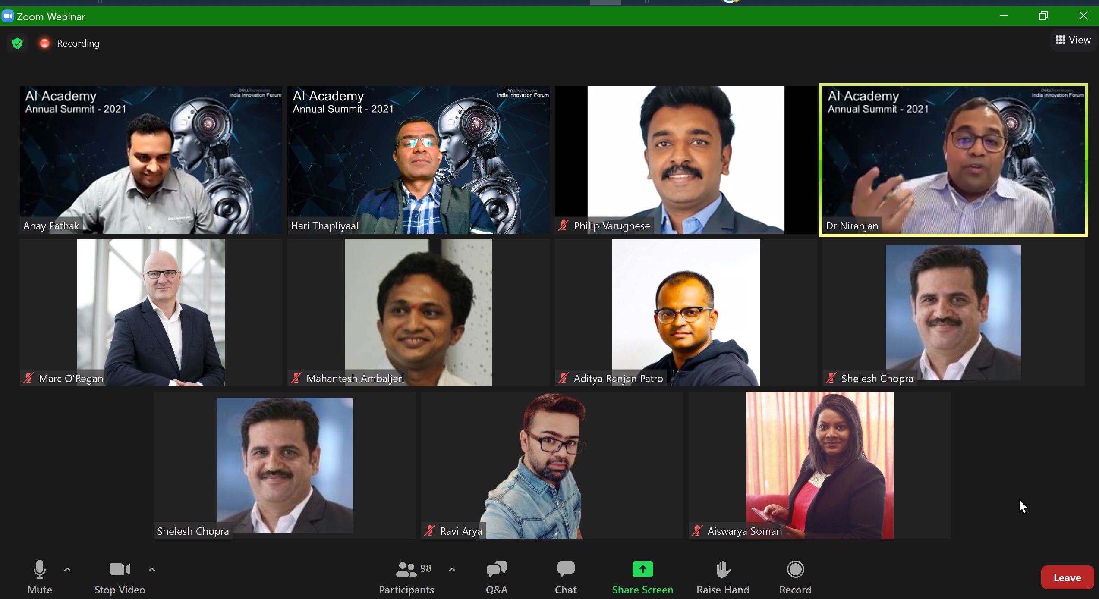Click the Zoom Webinar window title
This screenshot has height=599, width=1099.
click(x=51, y=17)
